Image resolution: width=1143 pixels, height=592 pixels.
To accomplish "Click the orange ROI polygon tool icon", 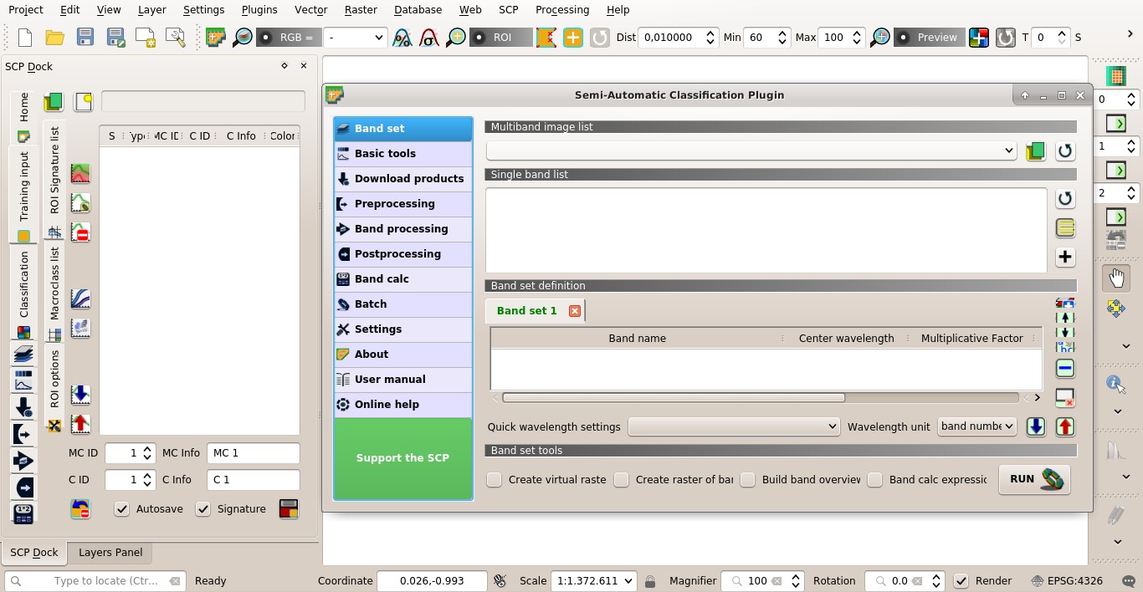I will 546,37.
